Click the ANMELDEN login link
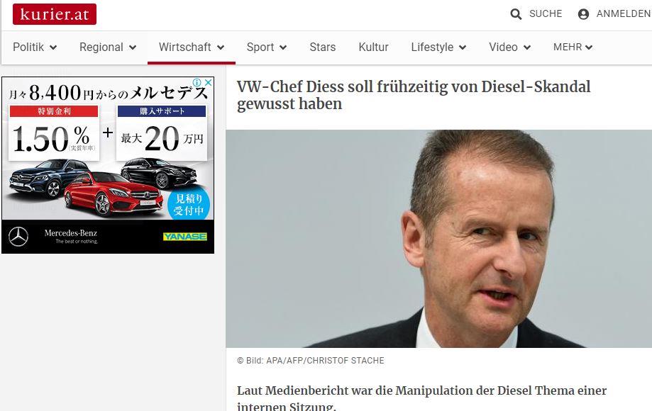This screenshot has height=411, width=652. [624, 13]
